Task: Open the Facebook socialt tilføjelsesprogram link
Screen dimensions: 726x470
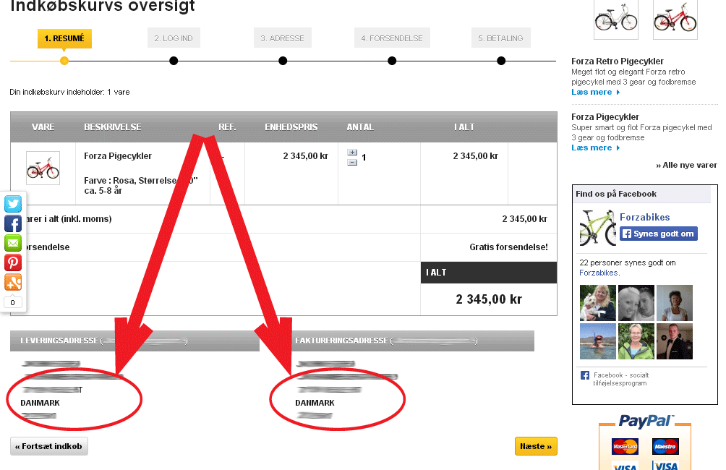Action: click(x=621, y=379)
